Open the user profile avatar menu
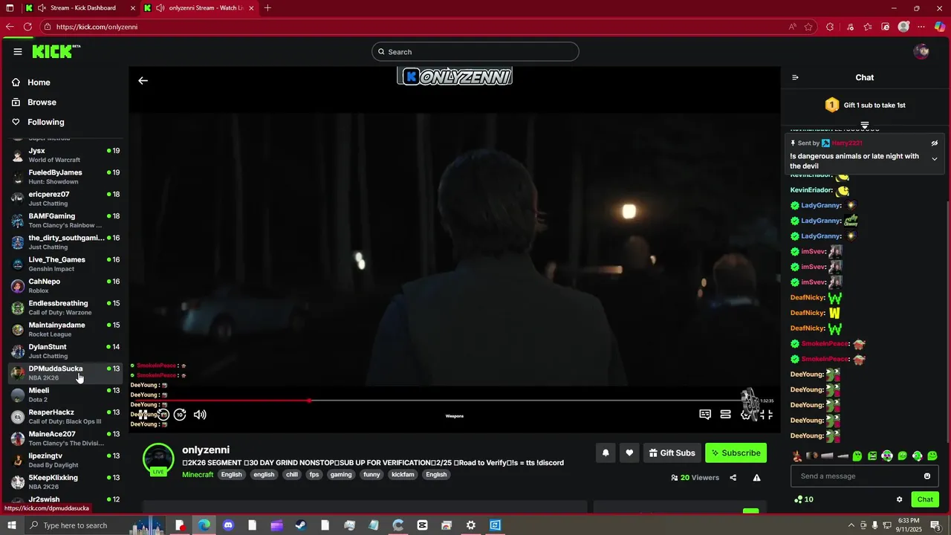 [921, 51]
